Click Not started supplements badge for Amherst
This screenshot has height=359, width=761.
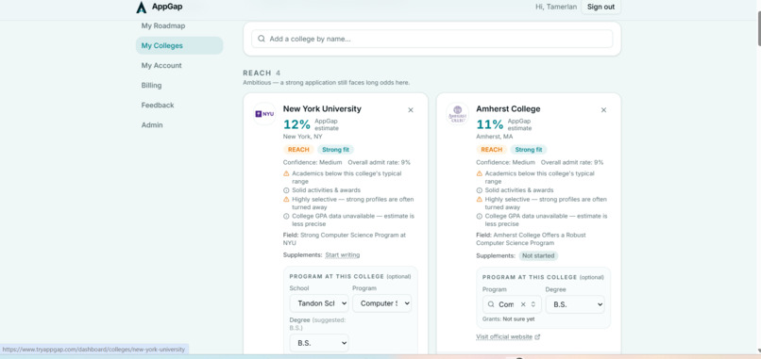coord(538,255)
